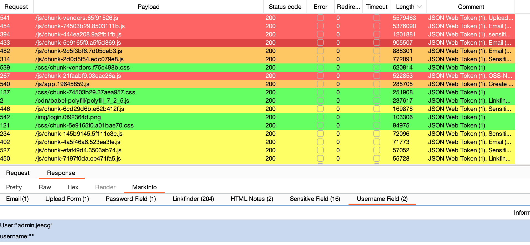Open the Pretty view tab

pos(14,187)
